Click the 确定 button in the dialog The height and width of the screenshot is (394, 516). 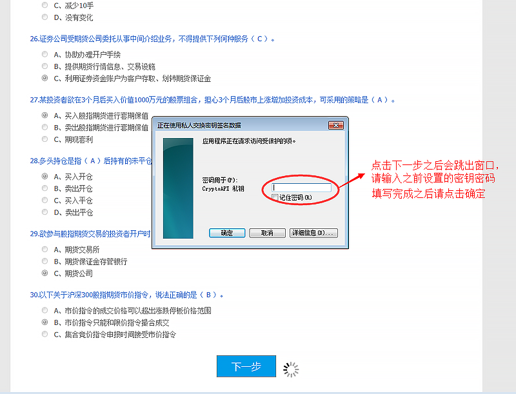pos(227,233)
